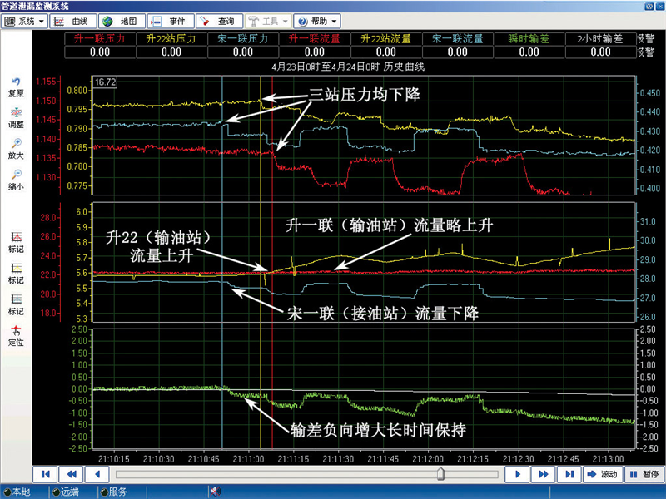Click the 滚动 scroll button

pos(603,473)
